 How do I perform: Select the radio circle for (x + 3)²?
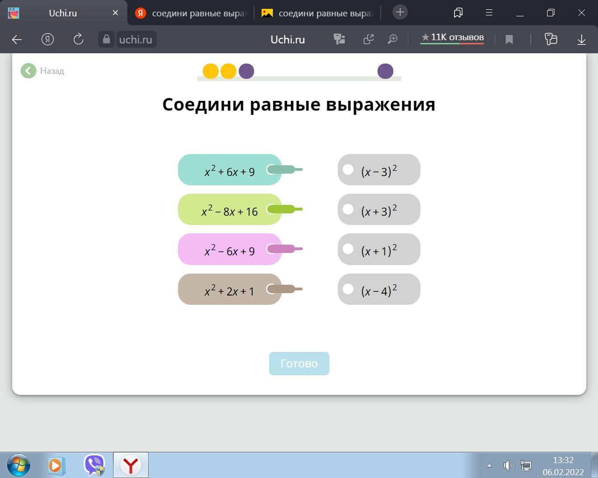348,209
